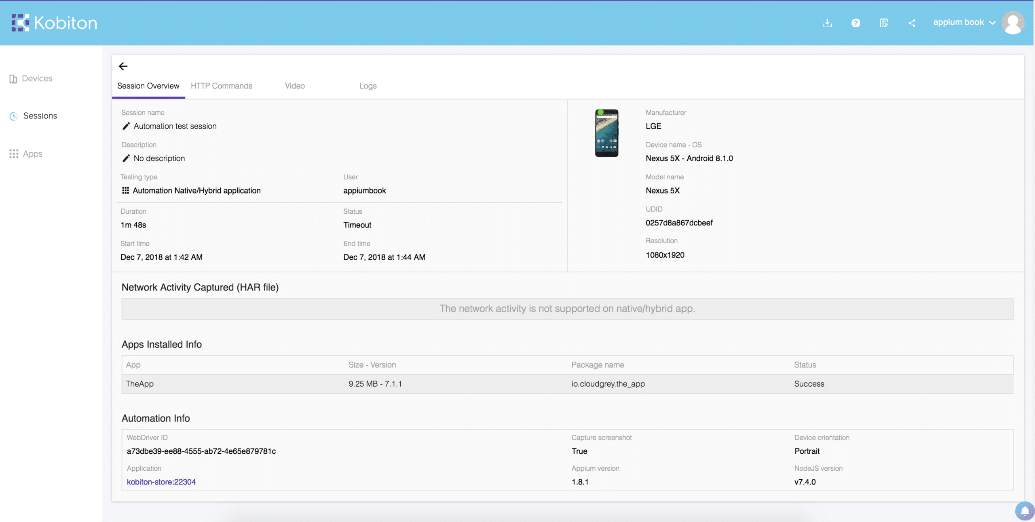Click the download icon in header
This screenshot has height=522, width=1035.
point(827,23)
